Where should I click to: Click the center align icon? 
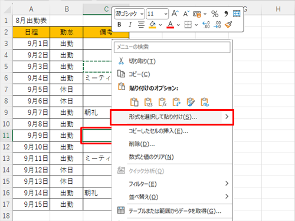(141, 25)
